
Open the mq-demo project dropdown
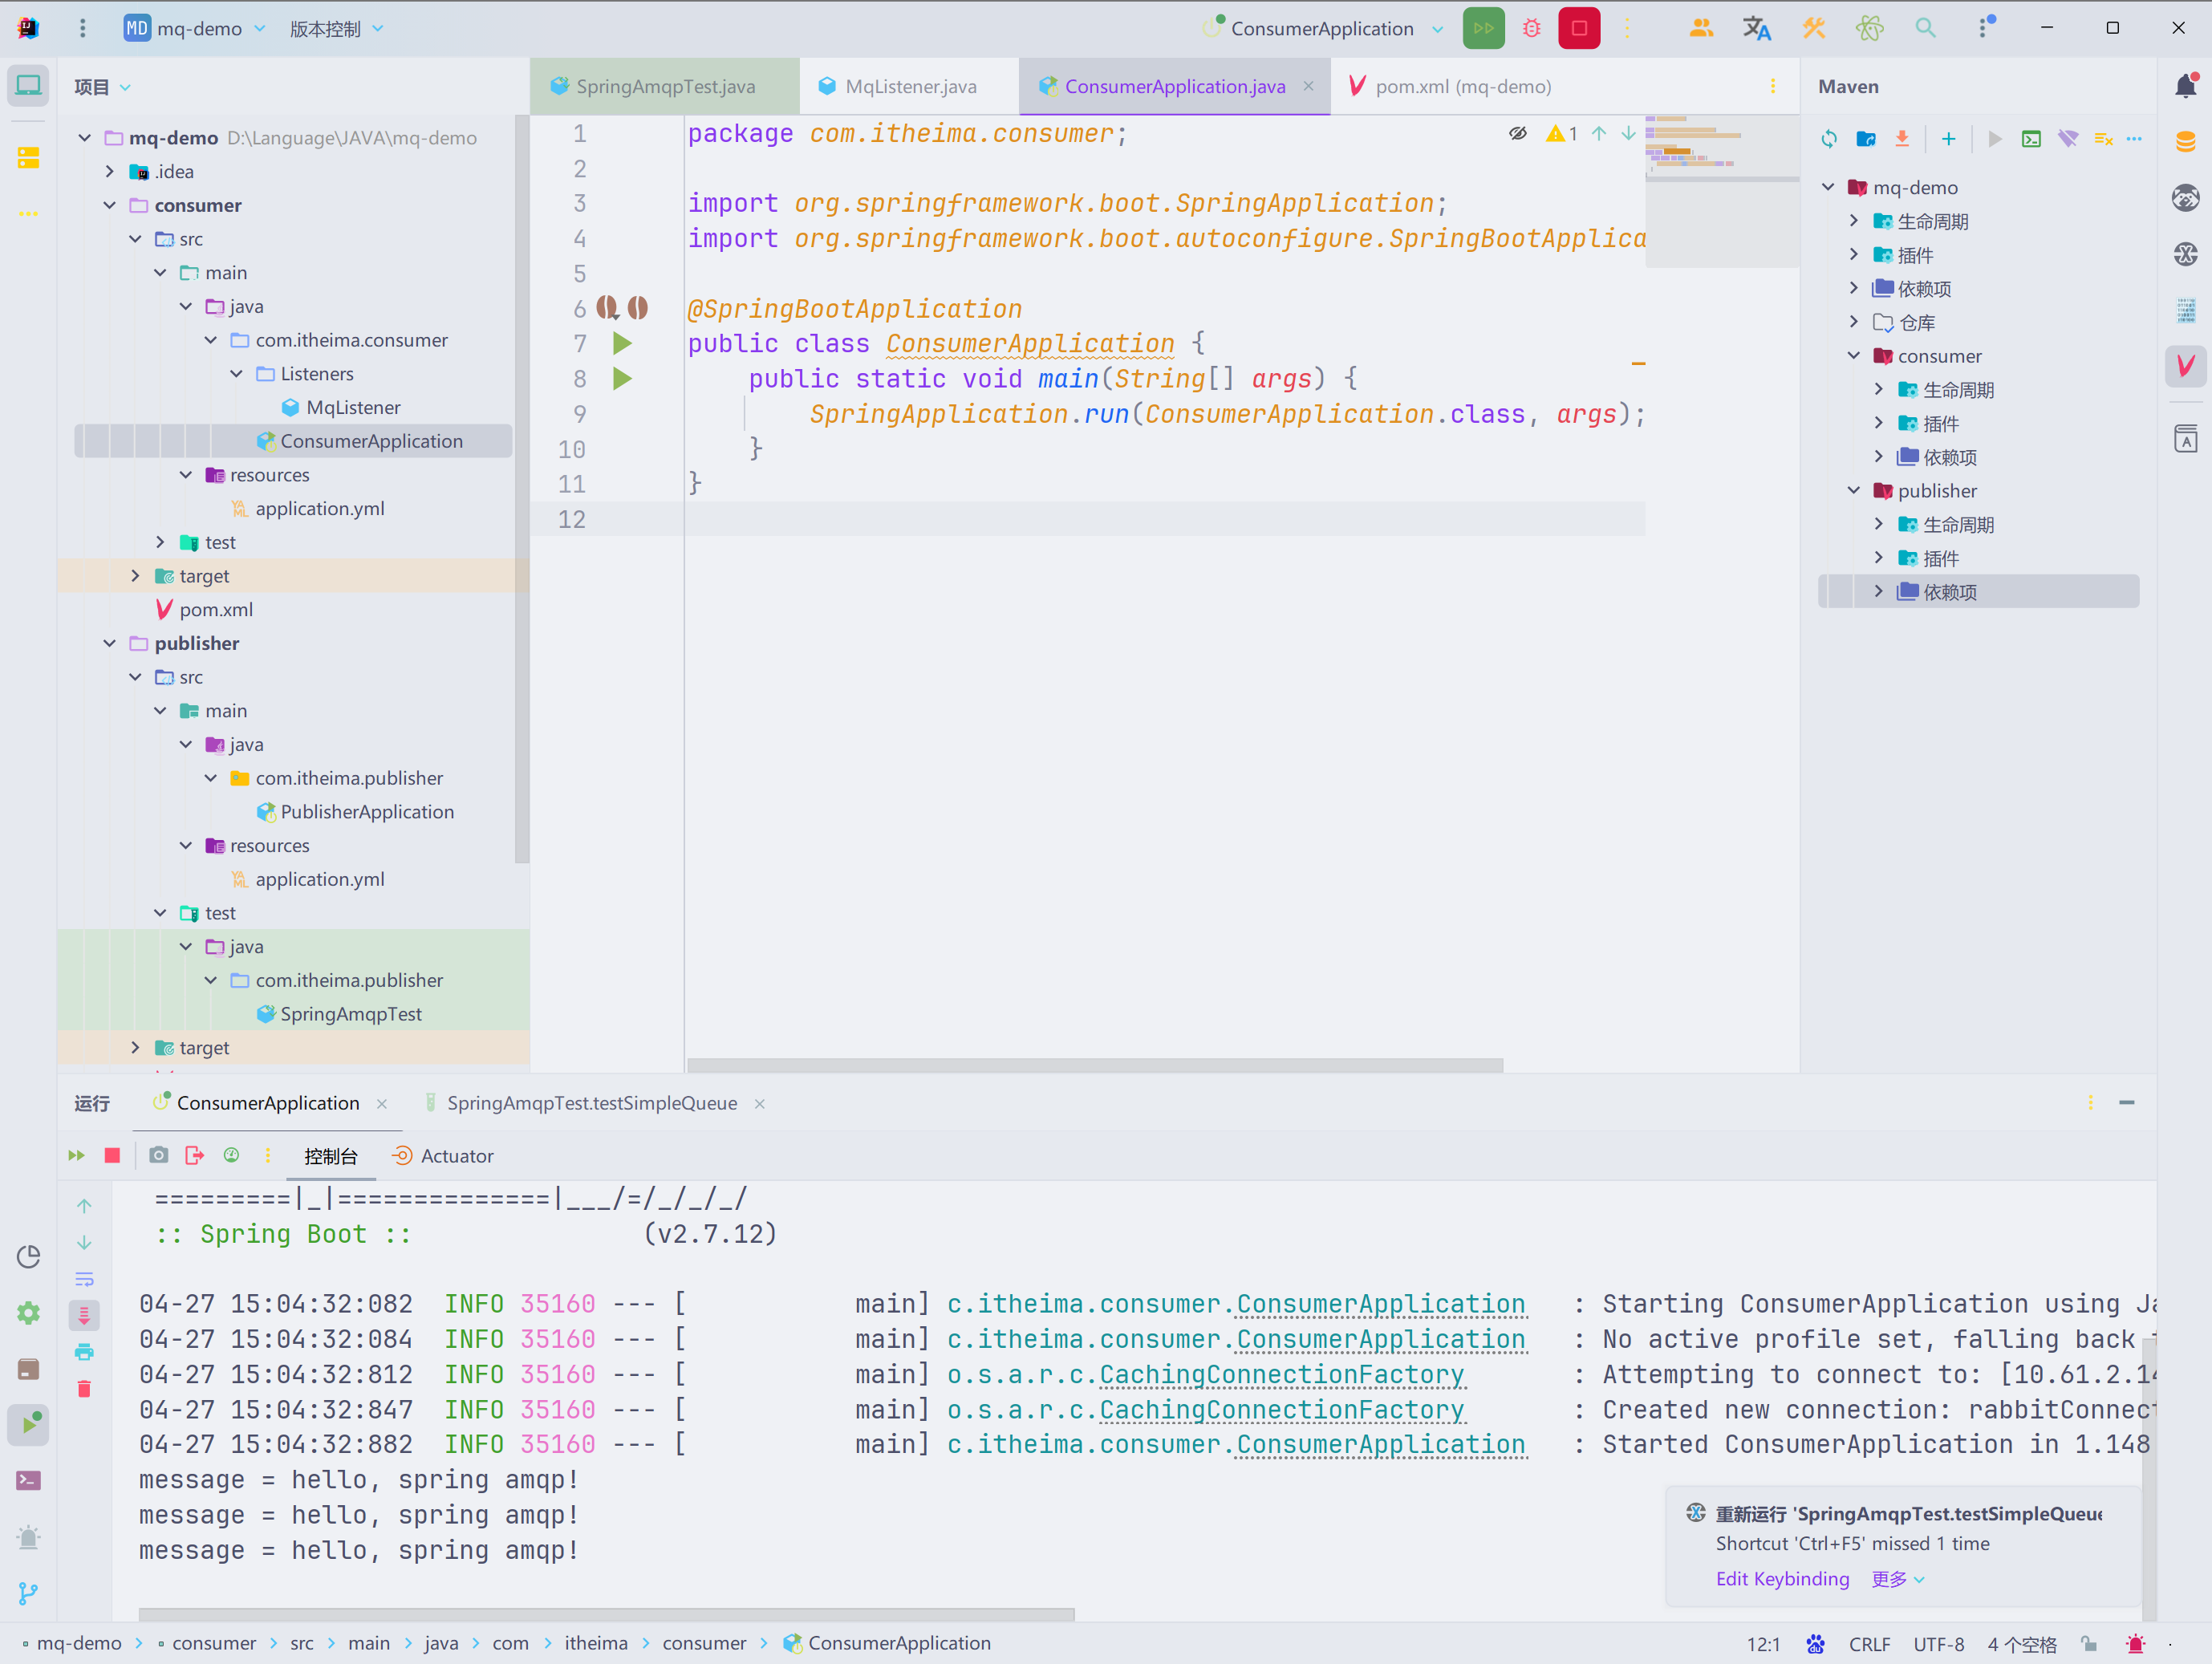point(197,28)
